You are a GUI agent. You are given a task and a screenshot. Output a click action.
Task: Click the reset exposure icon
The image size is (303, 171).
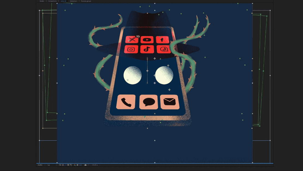77,165
